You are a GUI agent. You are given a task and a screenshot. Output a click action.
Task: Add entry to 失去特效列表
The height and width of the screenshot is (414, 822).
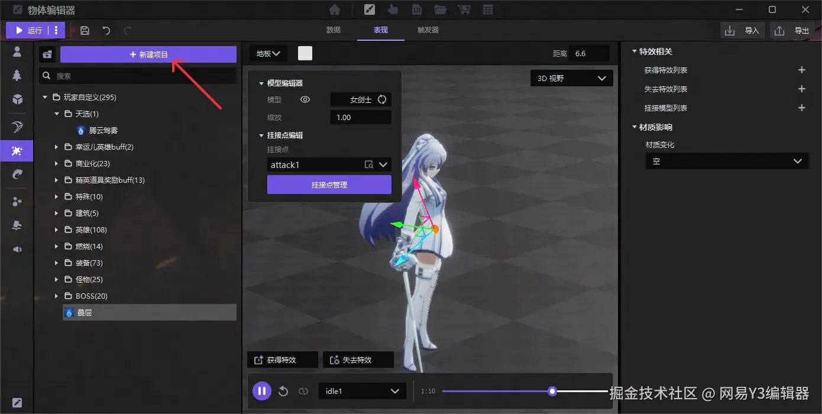pos(802,89)
